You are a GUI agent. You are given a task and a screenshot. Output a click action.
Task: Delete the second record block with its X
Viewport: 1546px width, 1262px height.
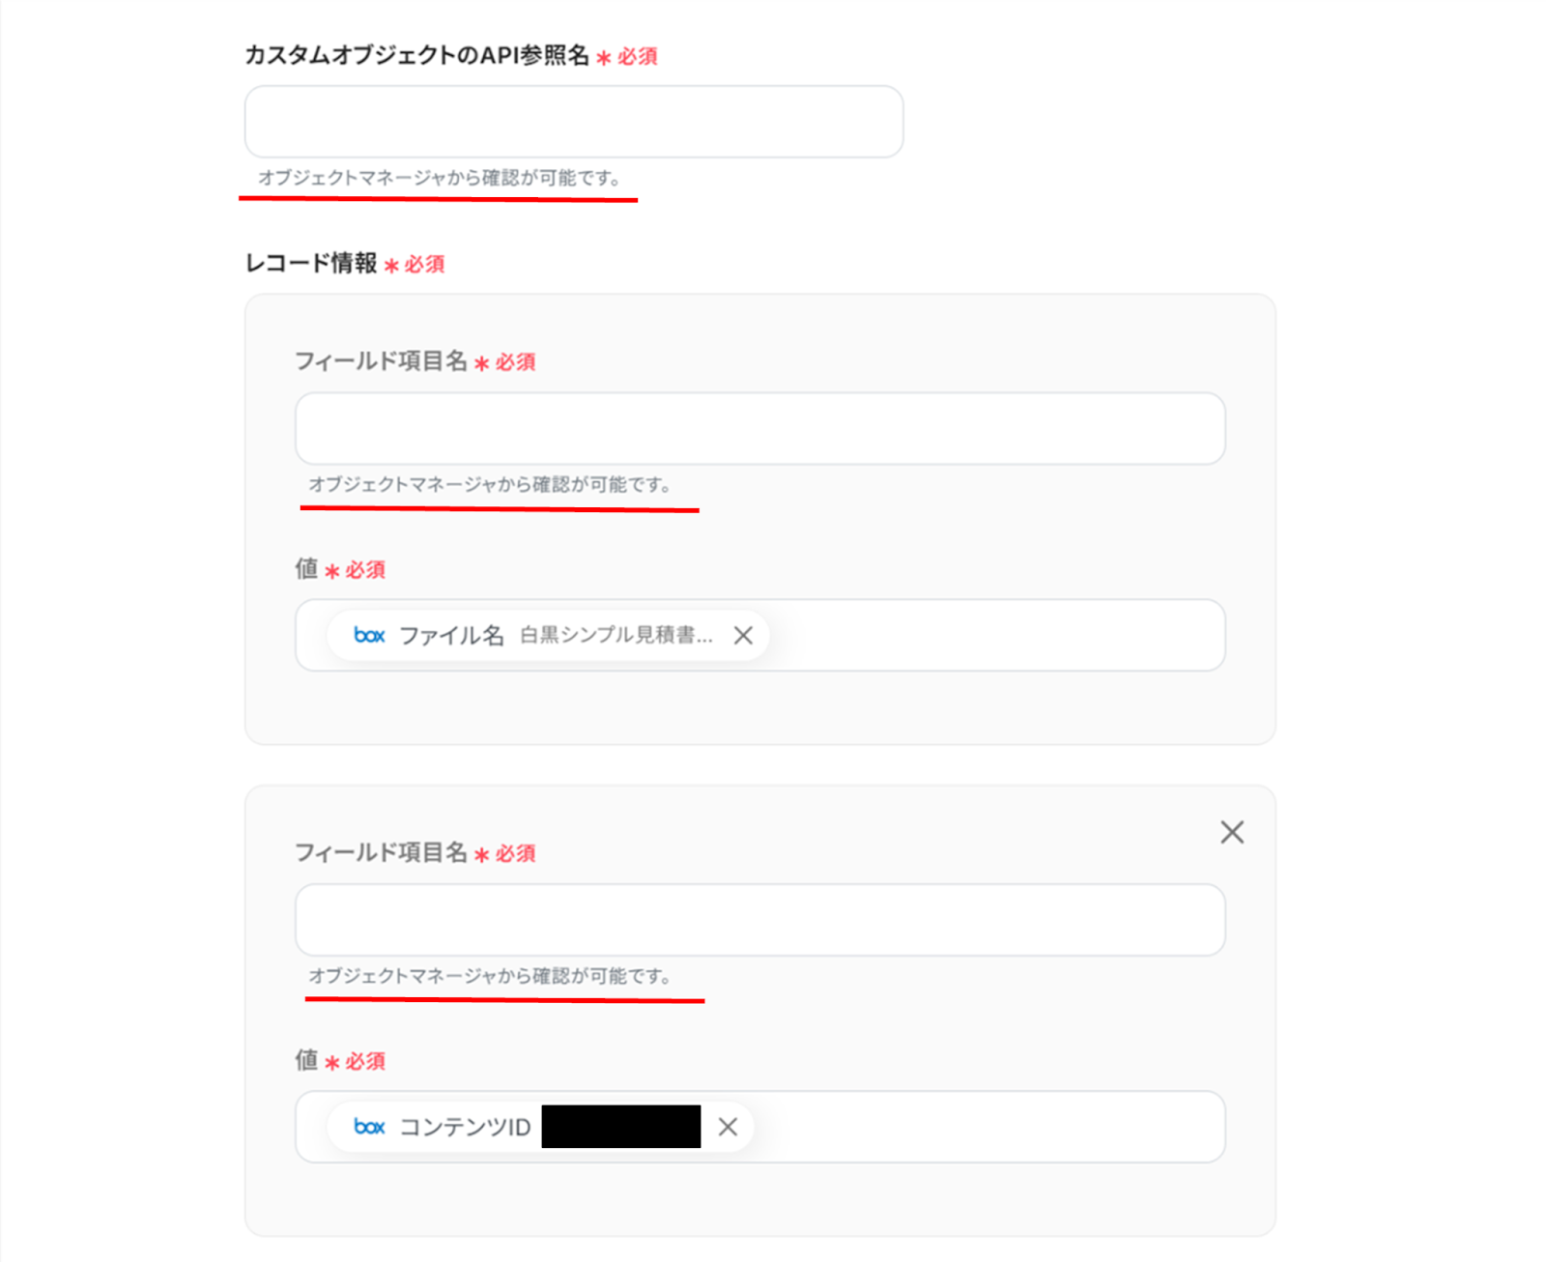(x=1232, y=832)
